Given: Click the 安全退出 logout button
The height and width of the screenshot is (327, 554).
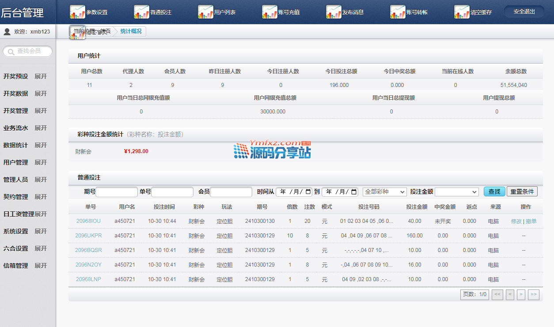Looking at the screenshot, I should click(x=524, y=11).
